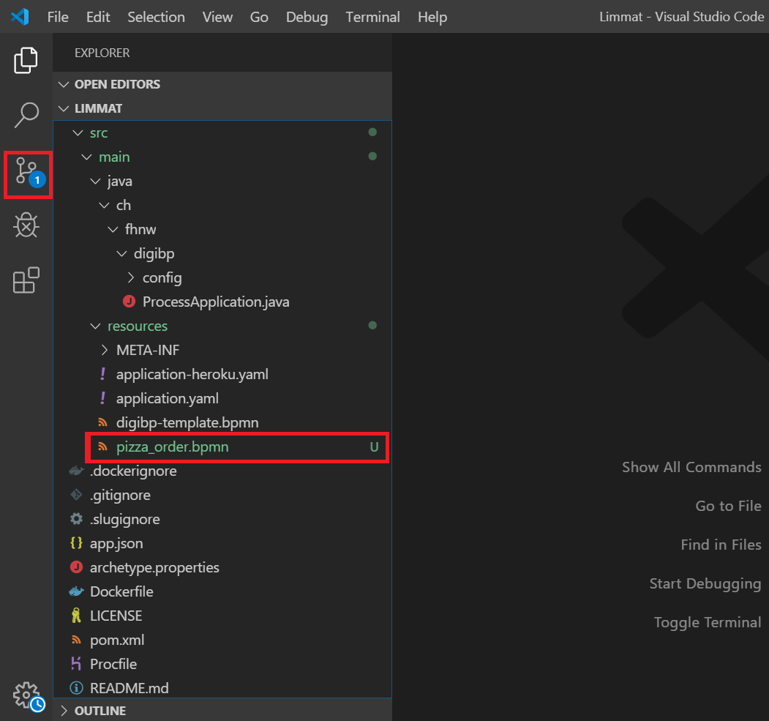Collapse the main folder
This screenshot has height=721, width=769.
click(x=87, y=157)
